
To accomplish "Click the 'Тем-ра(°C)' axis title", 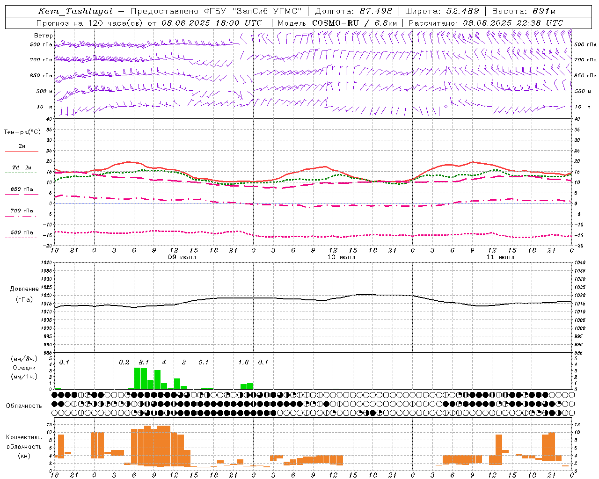I will point(22,132).
